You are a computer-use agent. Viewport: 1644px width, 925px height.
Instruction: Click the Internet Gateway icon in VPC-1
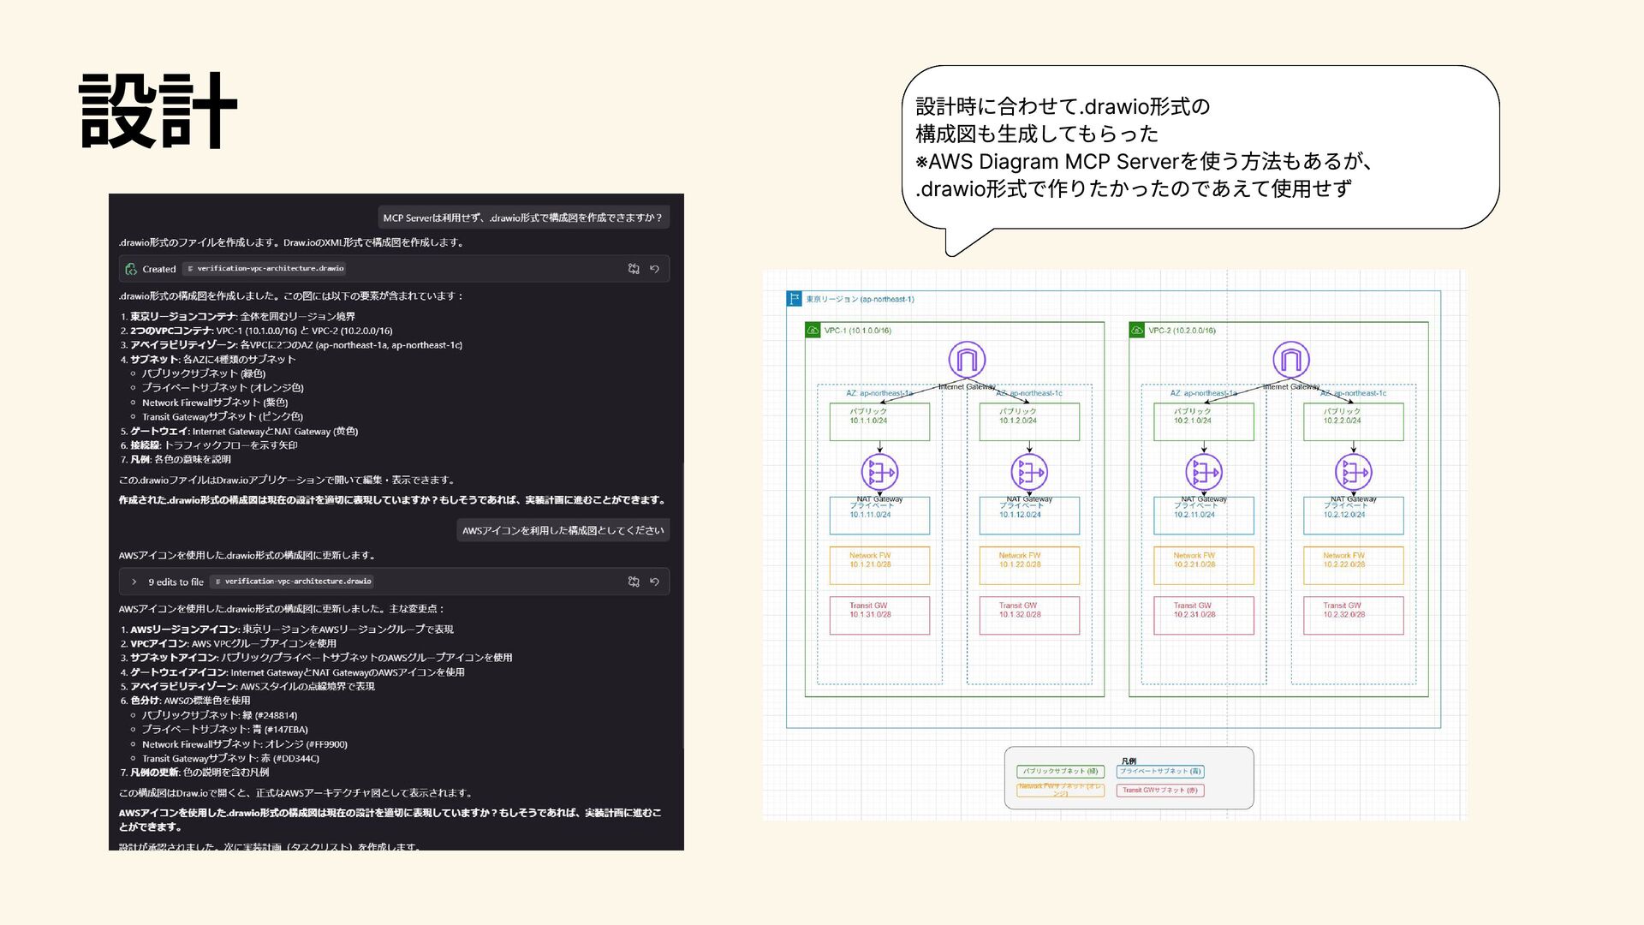[967, 360]
